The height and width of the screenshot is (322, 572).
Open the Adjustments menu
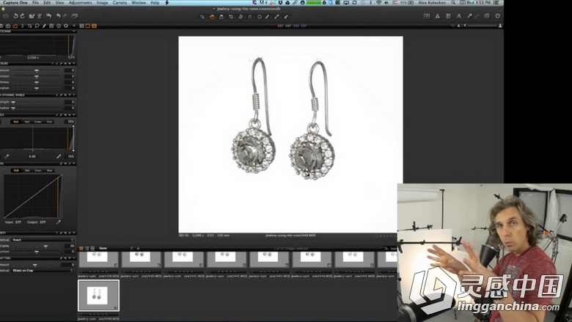click(80, 2)
